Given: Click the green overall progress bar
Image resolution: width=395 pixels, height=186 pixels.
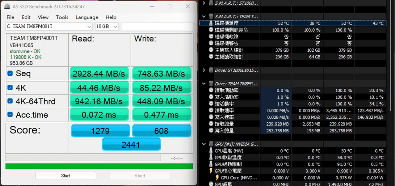Looking at the screenshot, I should (99, 166).
